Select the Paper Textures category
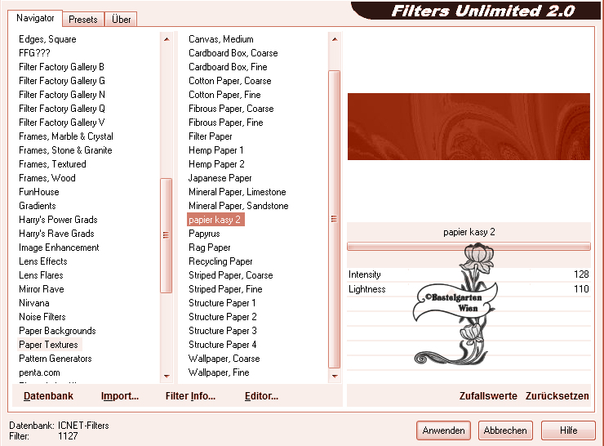 tap(48, 344)
